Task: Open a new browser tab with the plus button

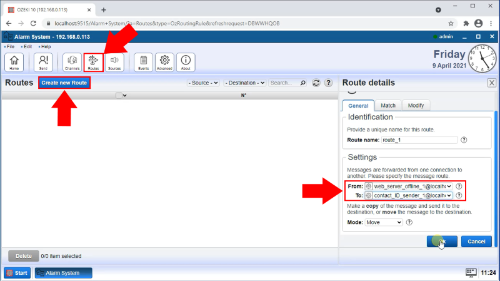Action: click(x=104, y=10)
